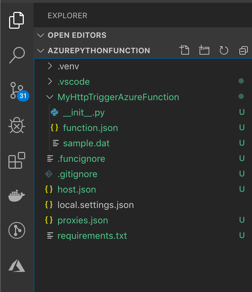Open the __init__.py file
The image size is (252, 292).
(x=84, y=112)
